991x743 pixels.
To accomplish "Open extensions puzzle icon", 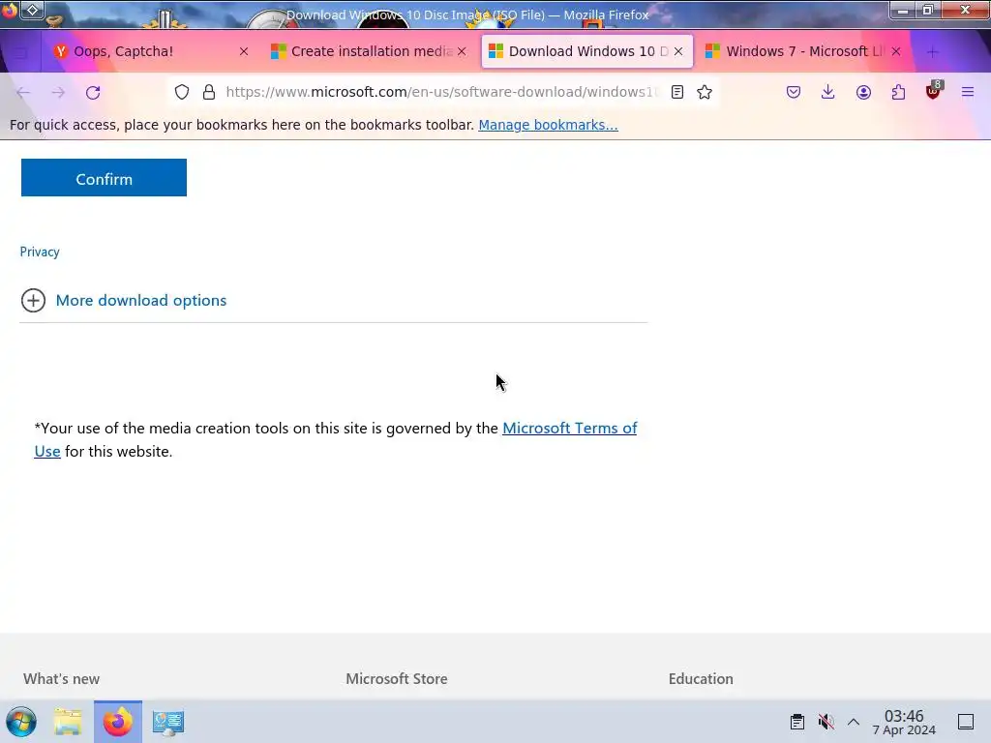I will 898,92.
